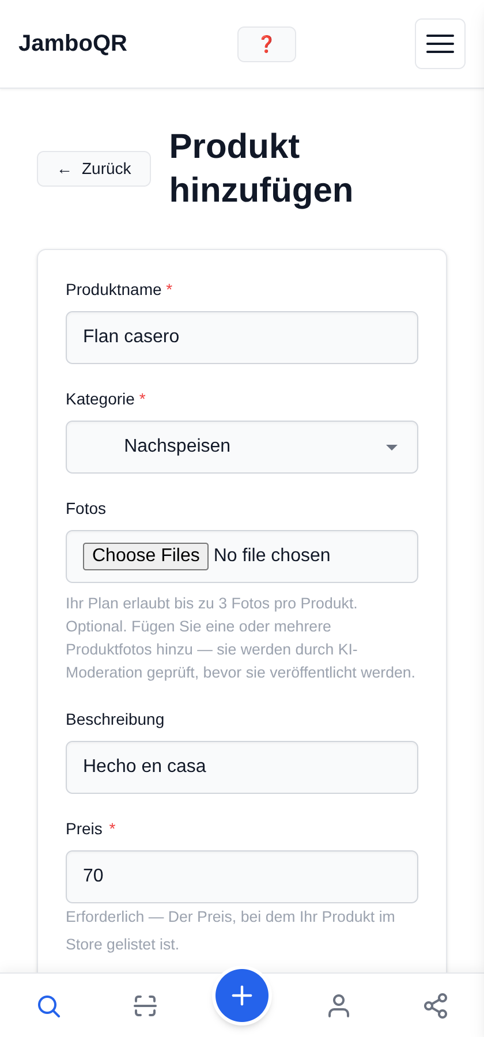Screen dimensions: 484x1037
Task: Click the Fotos label
Action: coord(86,509)
